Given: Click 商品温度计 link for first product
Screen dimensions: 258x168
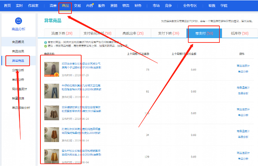Looking at the screenshot, I should [243, 66].
